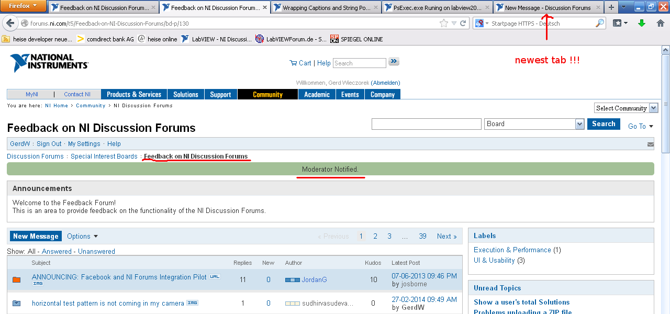Click IMG badge next to horizontal test pattern

pyautogui.click(x=192, y=302)
